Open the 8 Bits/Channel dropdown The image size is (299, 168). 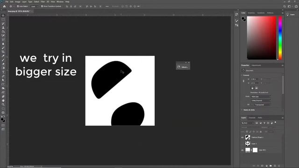261,101
